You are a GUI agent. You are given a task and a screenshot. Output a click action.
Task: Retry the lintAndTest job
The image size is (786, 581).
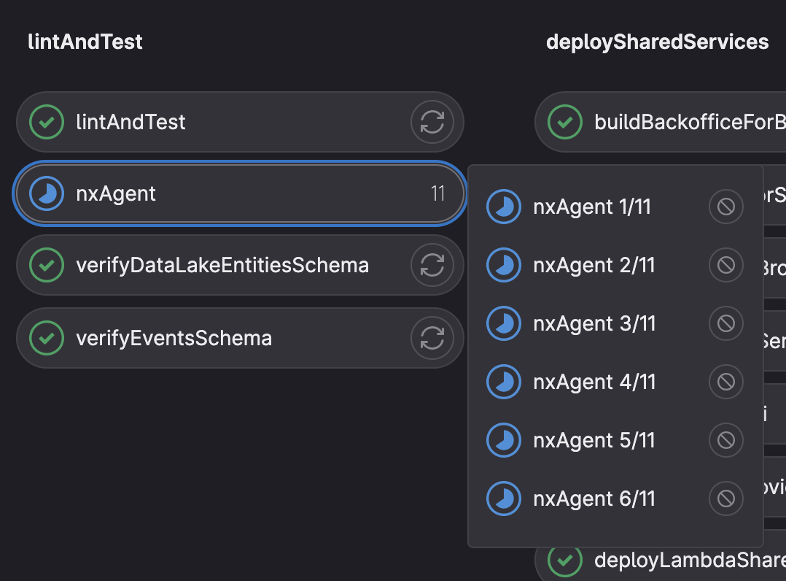click(x=432, y=122)
